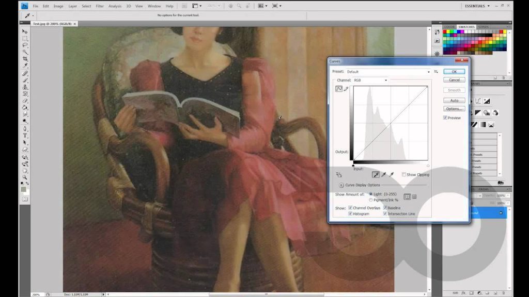The image size is (529, 297).
Task: Open the Layer menu
Action: [72, 6]
